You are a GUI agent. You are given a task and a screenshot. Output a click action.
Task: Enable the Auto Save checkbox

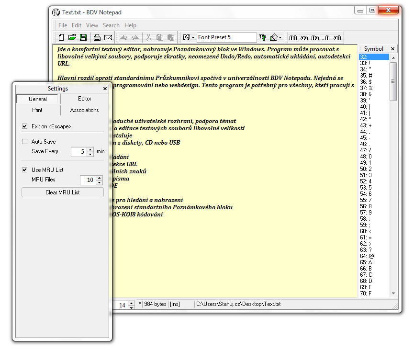(24, 142)
